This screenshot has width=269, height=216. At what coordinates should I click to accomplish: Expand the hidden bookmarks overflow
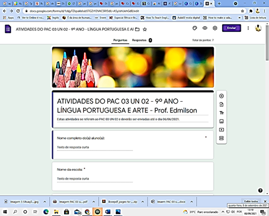(x=239, y=18)
